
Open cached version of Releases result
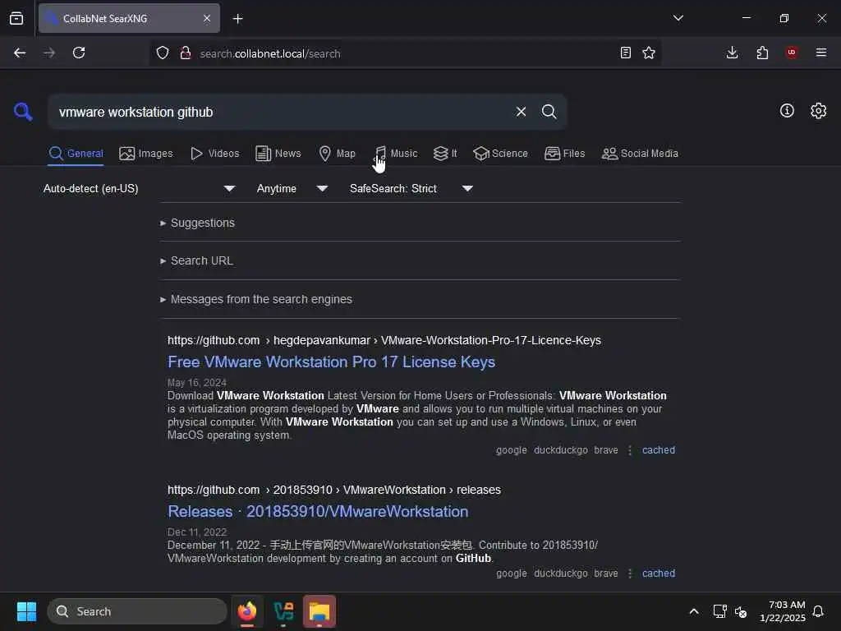point(659,573)
